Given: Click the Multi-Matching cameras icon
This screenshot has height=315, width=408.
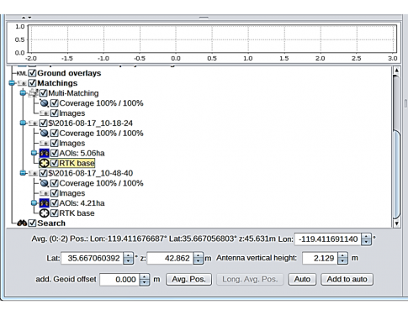Looking at the screenshot, I should [33, 93].
